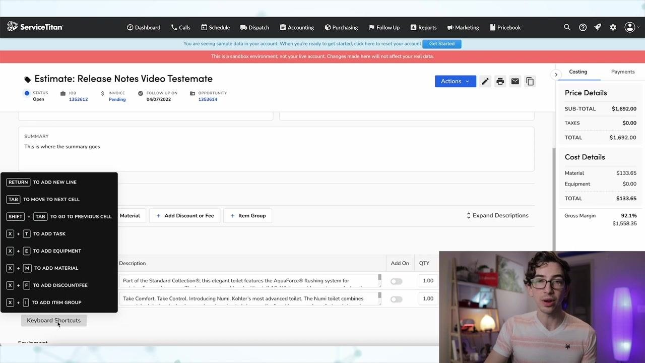Open the settings gear icon
Image resolution: width=645 pixels, height=363 pixels.
pos(613,27)
